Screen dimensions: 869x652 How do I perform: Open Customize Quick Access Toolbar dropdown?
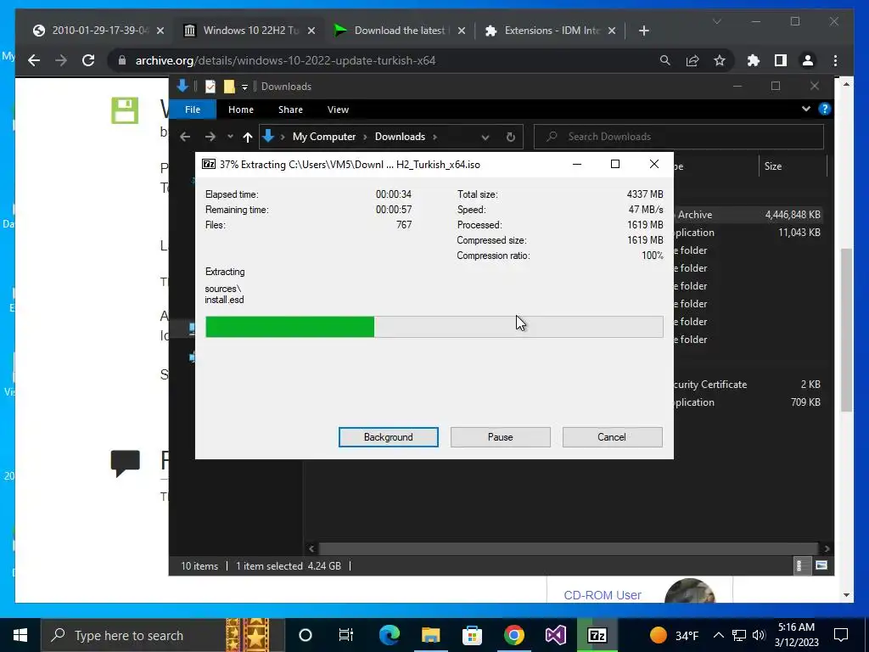[244, 87]
